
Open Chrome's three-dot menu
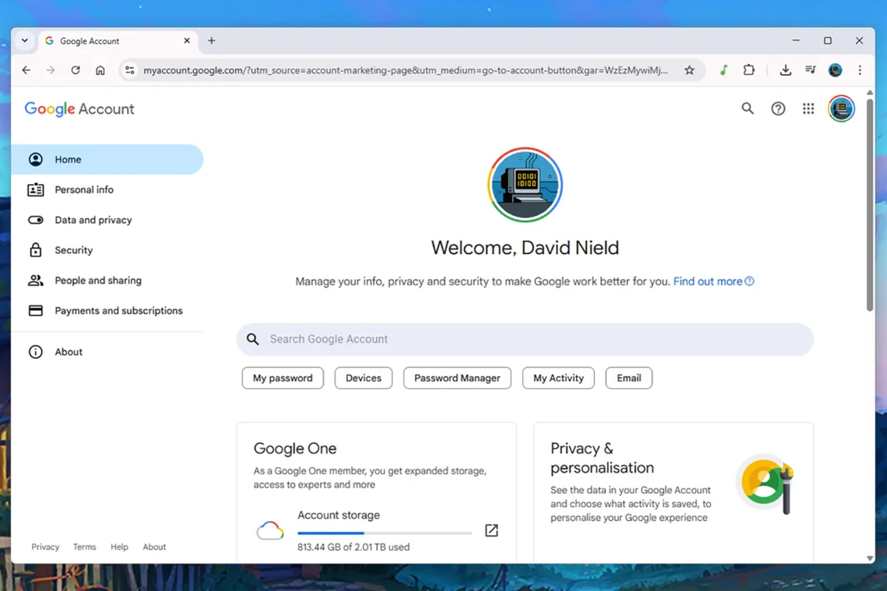[x=860, y=70]
